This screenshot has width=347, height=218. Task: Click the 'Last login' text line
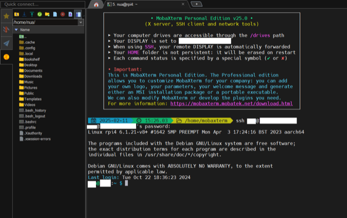[139, 177]
